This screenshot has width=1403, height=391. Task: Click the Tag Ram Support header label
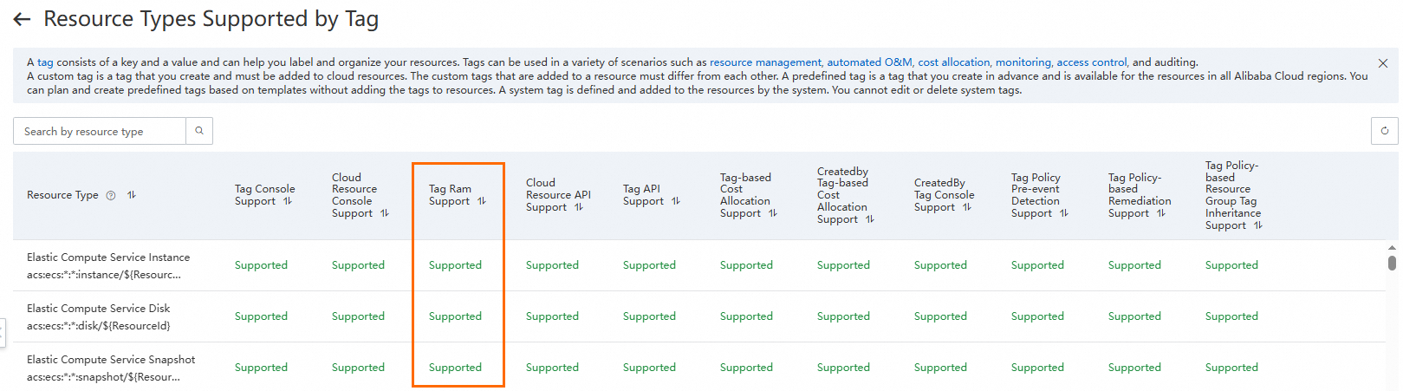pos(451,195)
